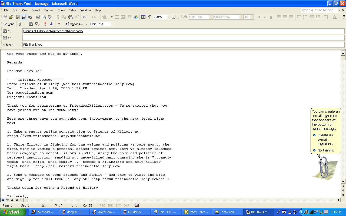Click the Increase Indent icon
The width and height of the screenshot is (346, 216).
click(318, 17)
